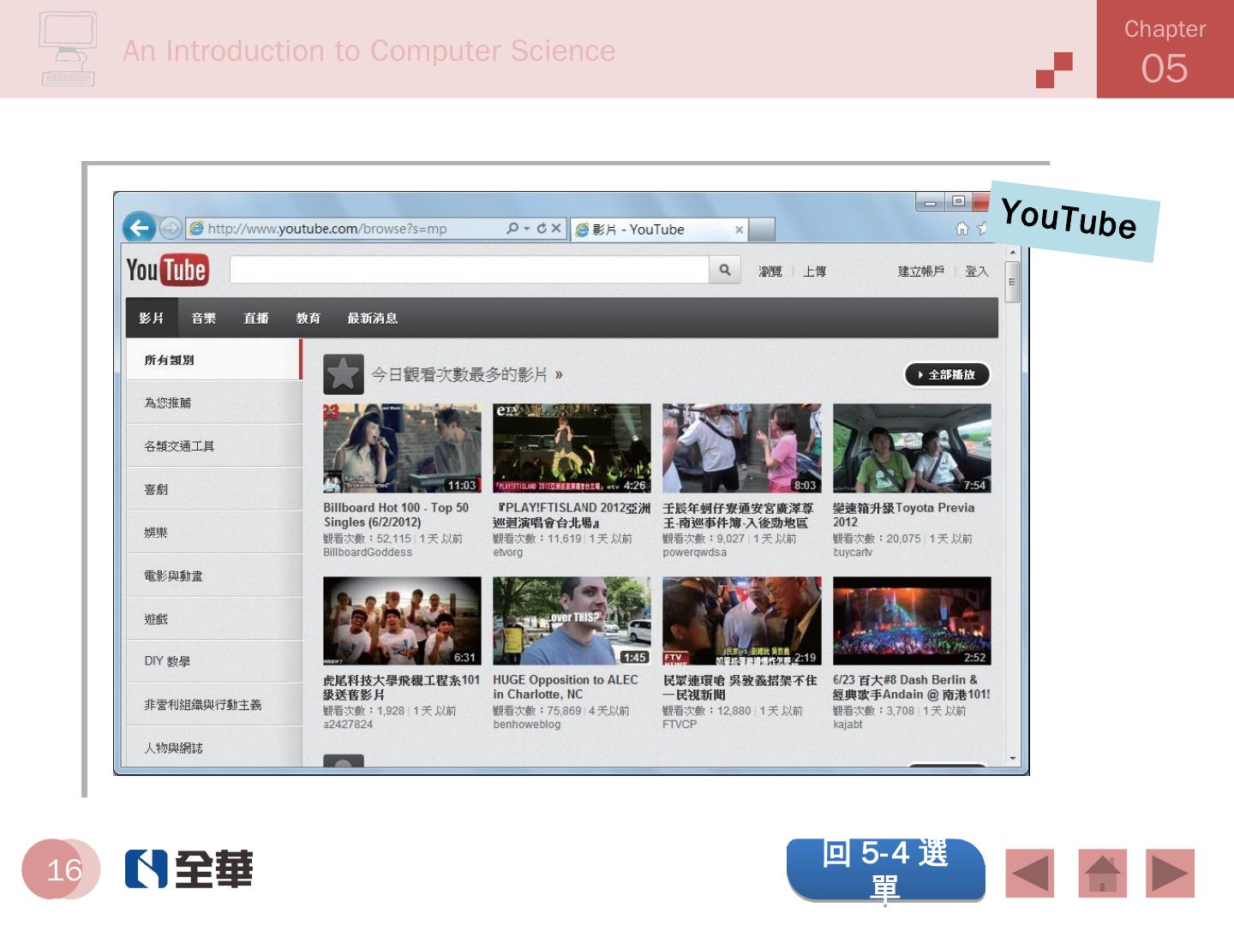Open the Billboard Hot 100 video thumbnail

402,448
